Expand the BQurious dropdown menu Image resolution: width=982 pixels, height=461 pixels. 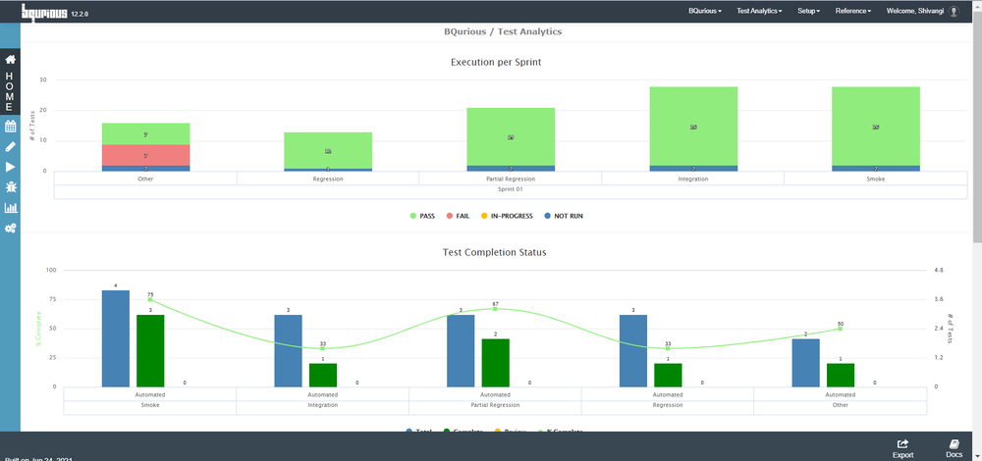point(704,11)
